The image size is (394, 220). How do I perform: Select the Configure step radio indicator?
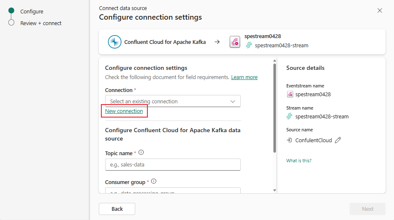(11, 11)
